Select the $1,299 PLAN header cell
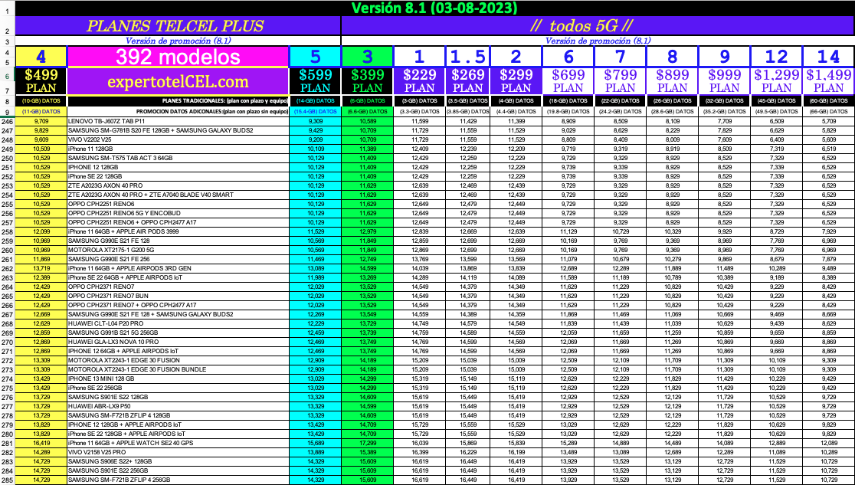Image resolution: width=855 pixels, height=485 pixels. pyautogui.click(x=776, y=81)
